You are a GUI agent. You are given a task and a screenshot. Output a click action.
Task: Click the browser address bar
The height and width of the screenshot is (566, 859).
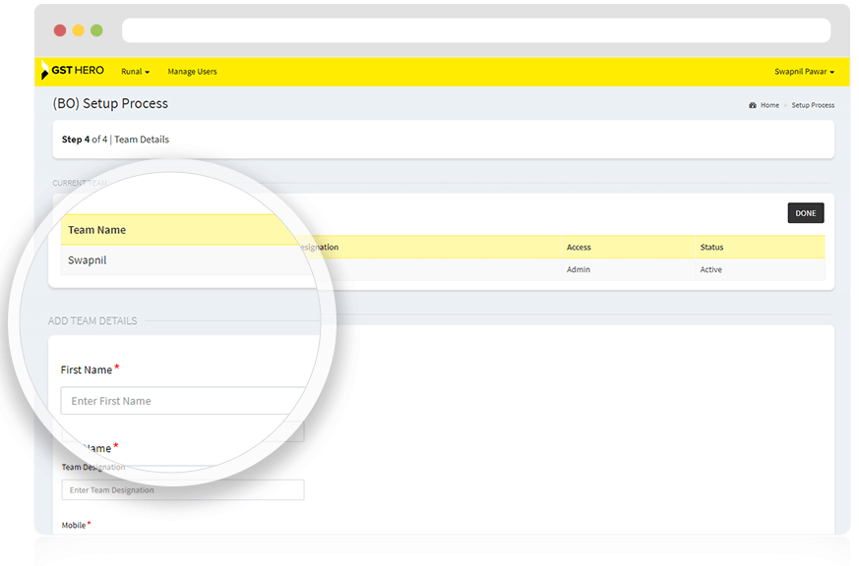[476, 30]
